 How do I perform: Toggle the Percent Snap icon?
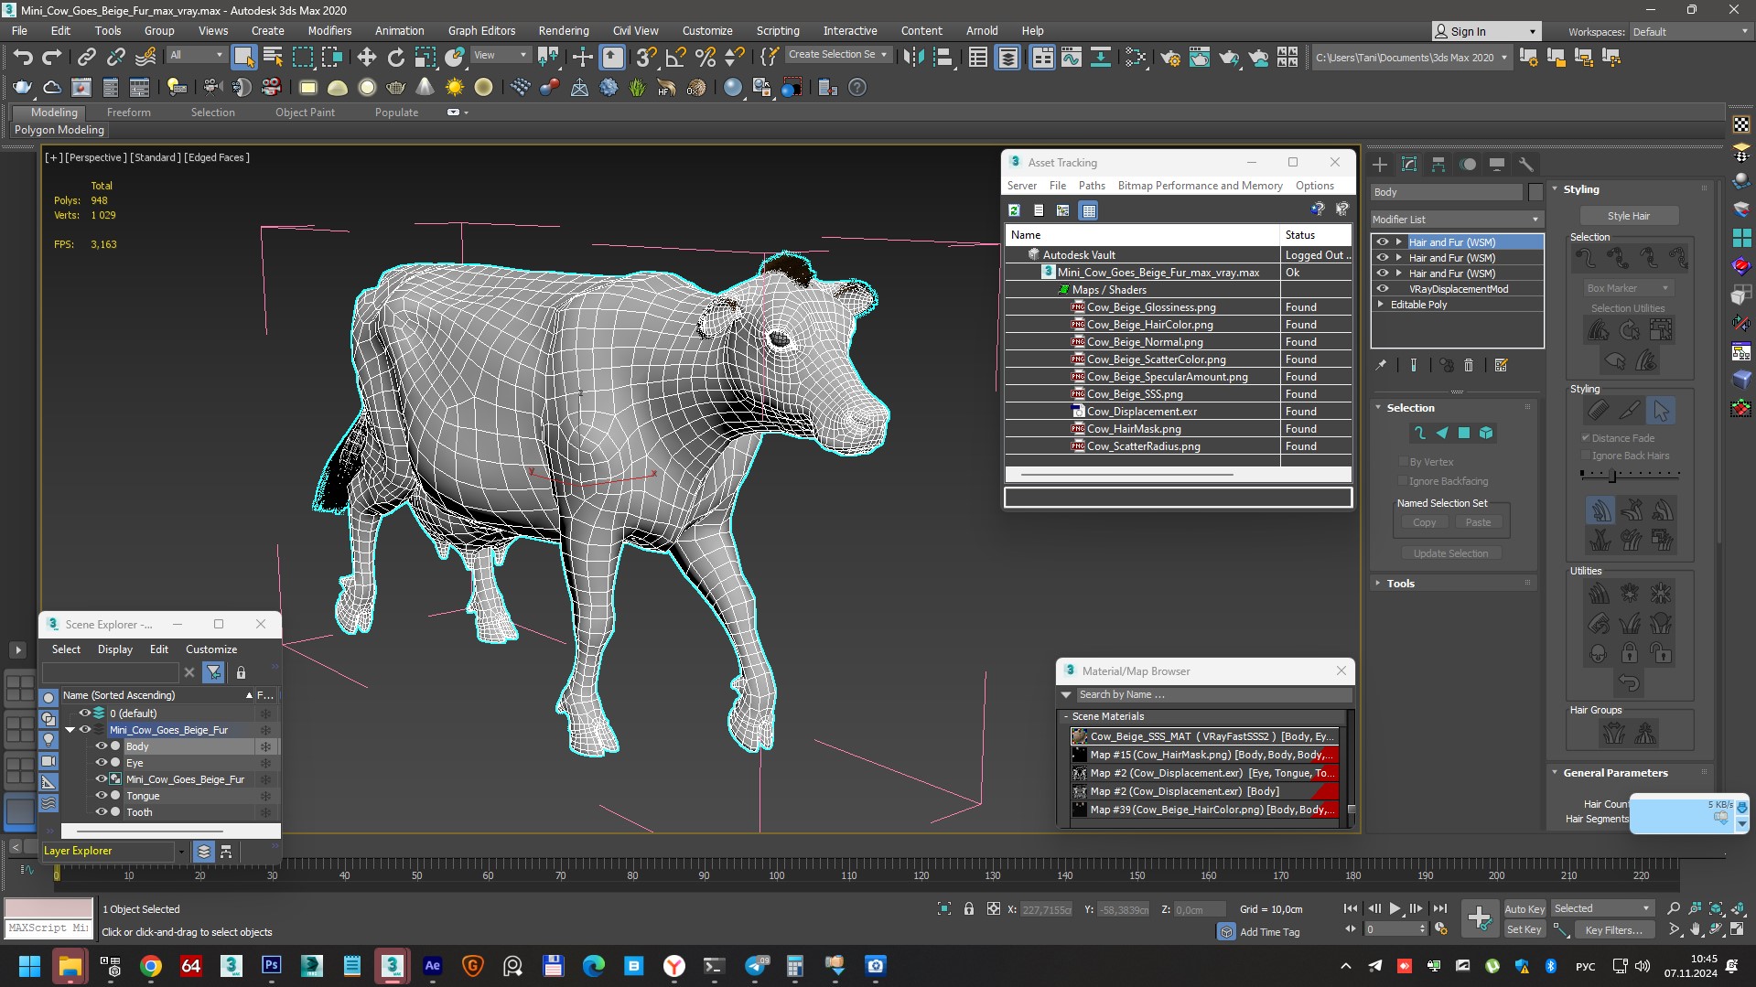[705, 57]
